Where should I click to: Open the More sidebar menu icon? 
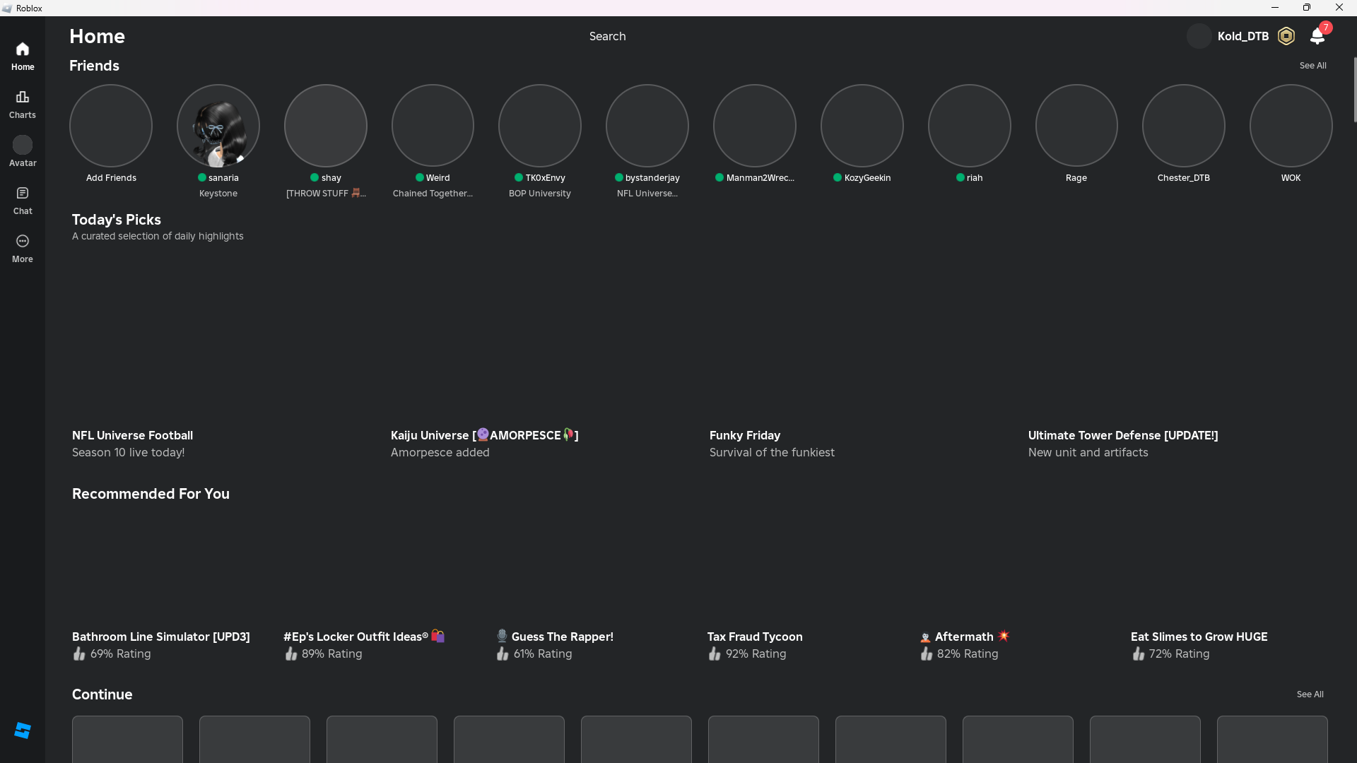(x=23, y=241)
